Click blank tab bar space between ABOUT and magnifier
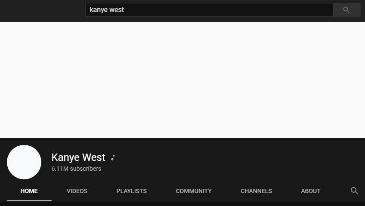 [x=335, y=191]
